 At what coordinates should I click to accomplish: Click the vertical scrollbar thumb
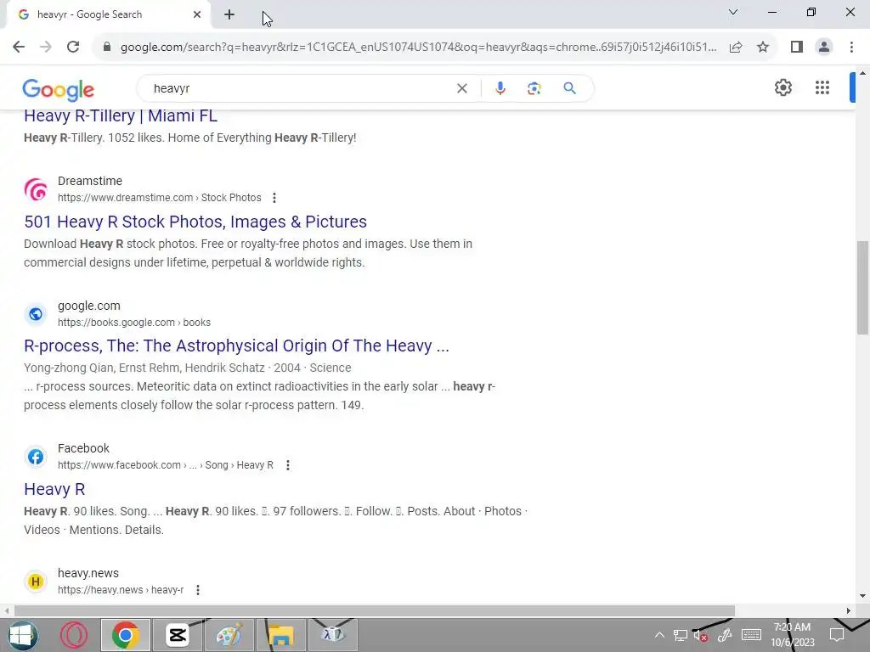(x=862, y=288)
